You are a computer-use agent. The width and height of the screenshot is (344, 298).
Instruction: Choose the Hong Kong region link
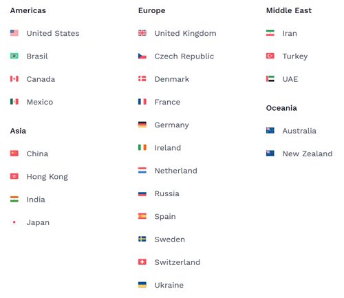point(47,177)
